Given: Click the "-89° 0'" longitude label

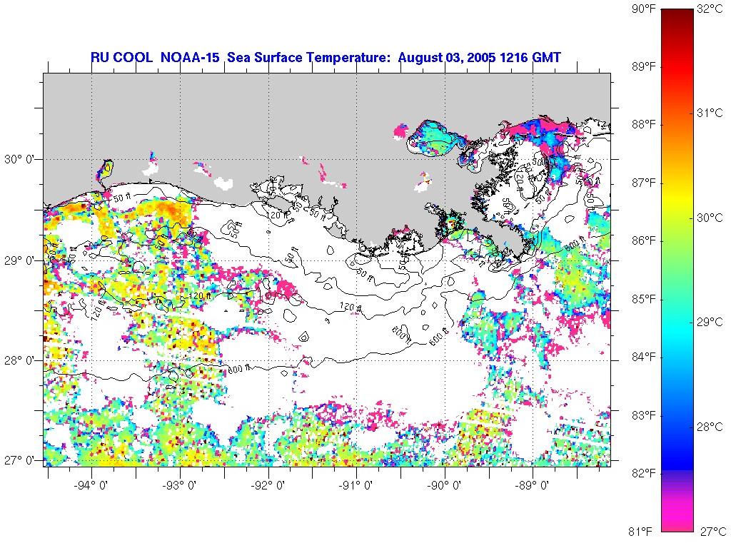Looking at the screenshot, I should (533, 486).
